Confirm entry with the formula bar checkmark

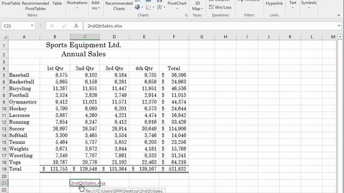tap(64, 26)
